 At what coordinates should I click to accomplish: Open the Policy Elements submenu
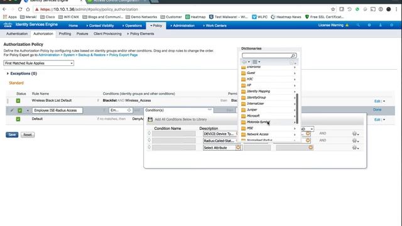(141, 33)
